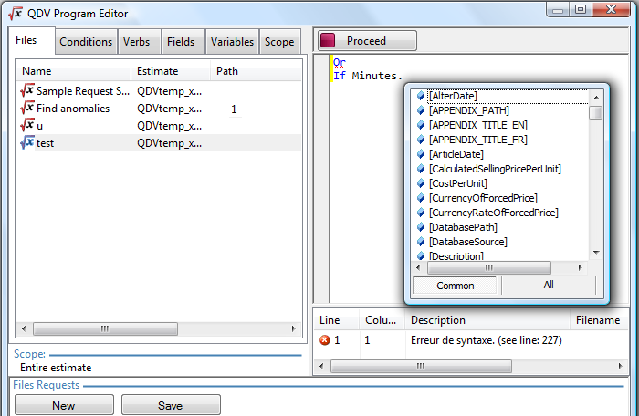Switch to the Conditions tab
Image resolution: width=639 pixels, height=416 pixels.
(x=86, y=42)
